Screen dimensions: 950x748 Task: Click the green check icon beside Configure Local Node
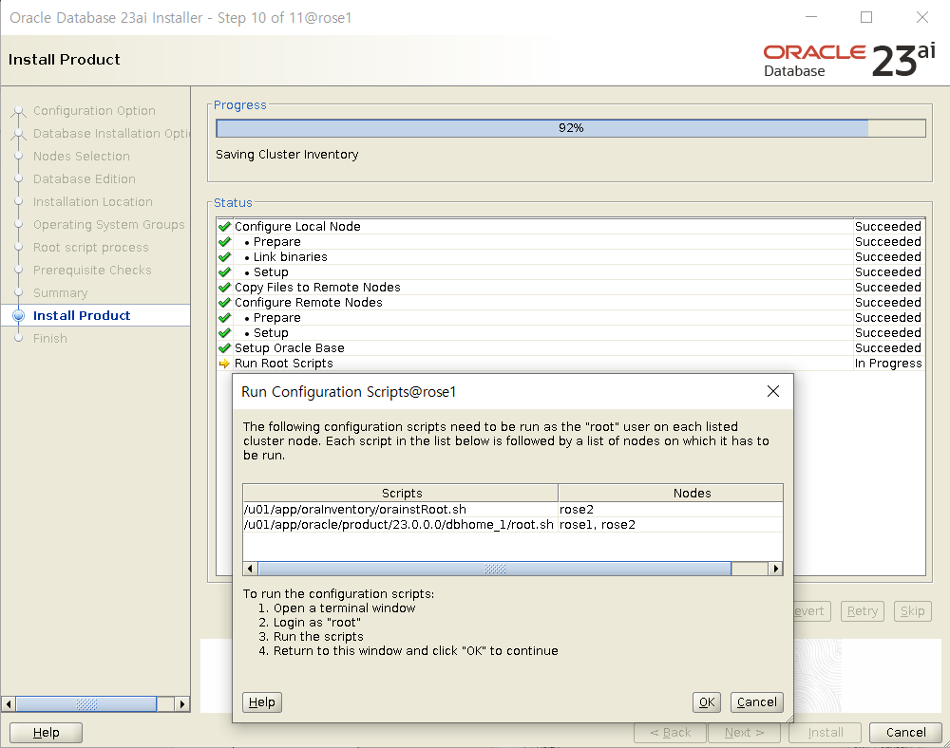click(x=224, y=226)
